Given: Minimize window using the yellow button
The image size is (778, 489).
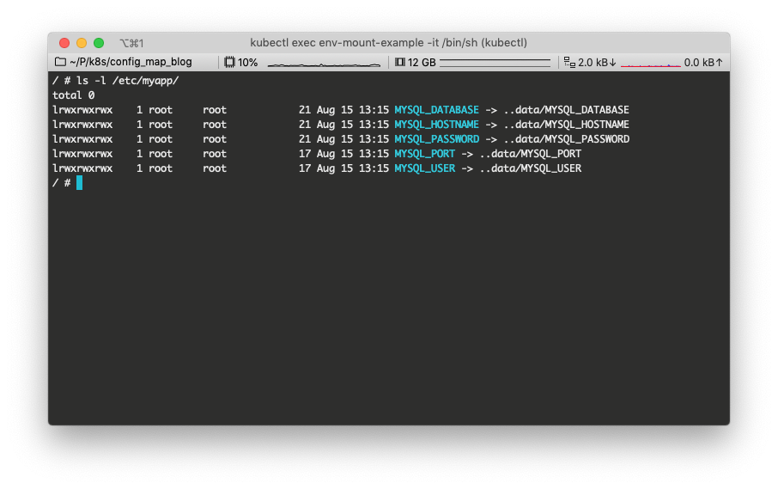Looking at the screenshot, I should pos(82,43).
